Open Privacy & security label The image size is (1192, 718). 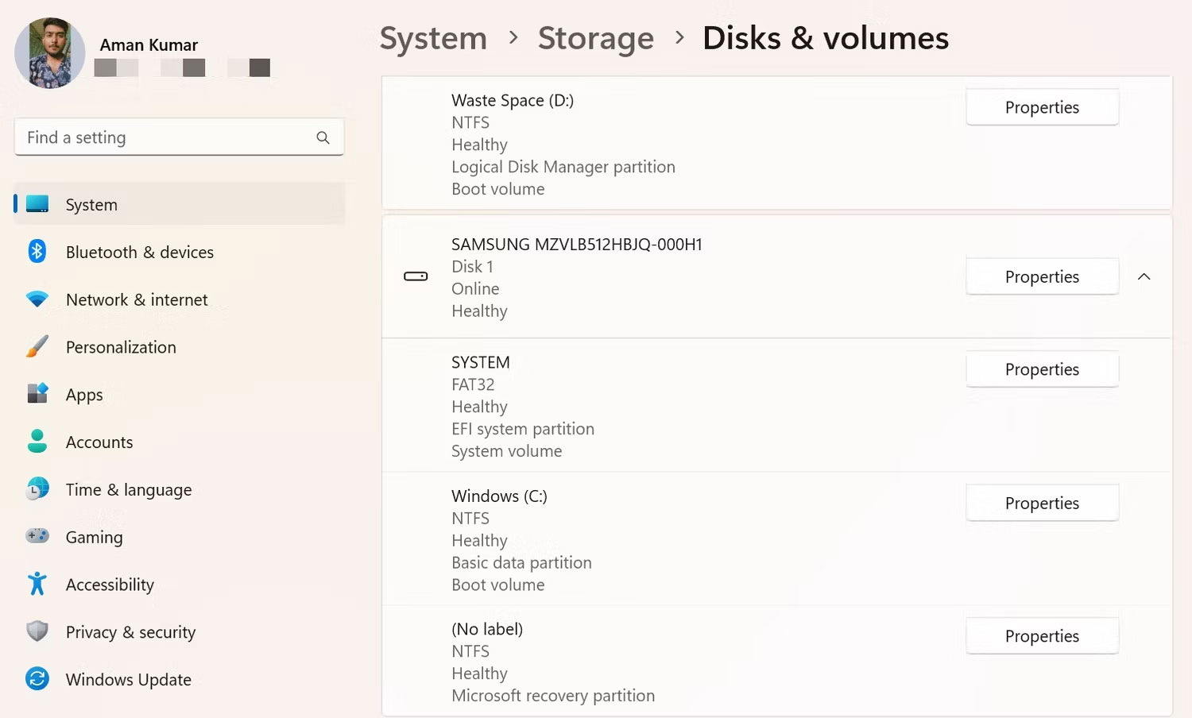pos(130,632)
